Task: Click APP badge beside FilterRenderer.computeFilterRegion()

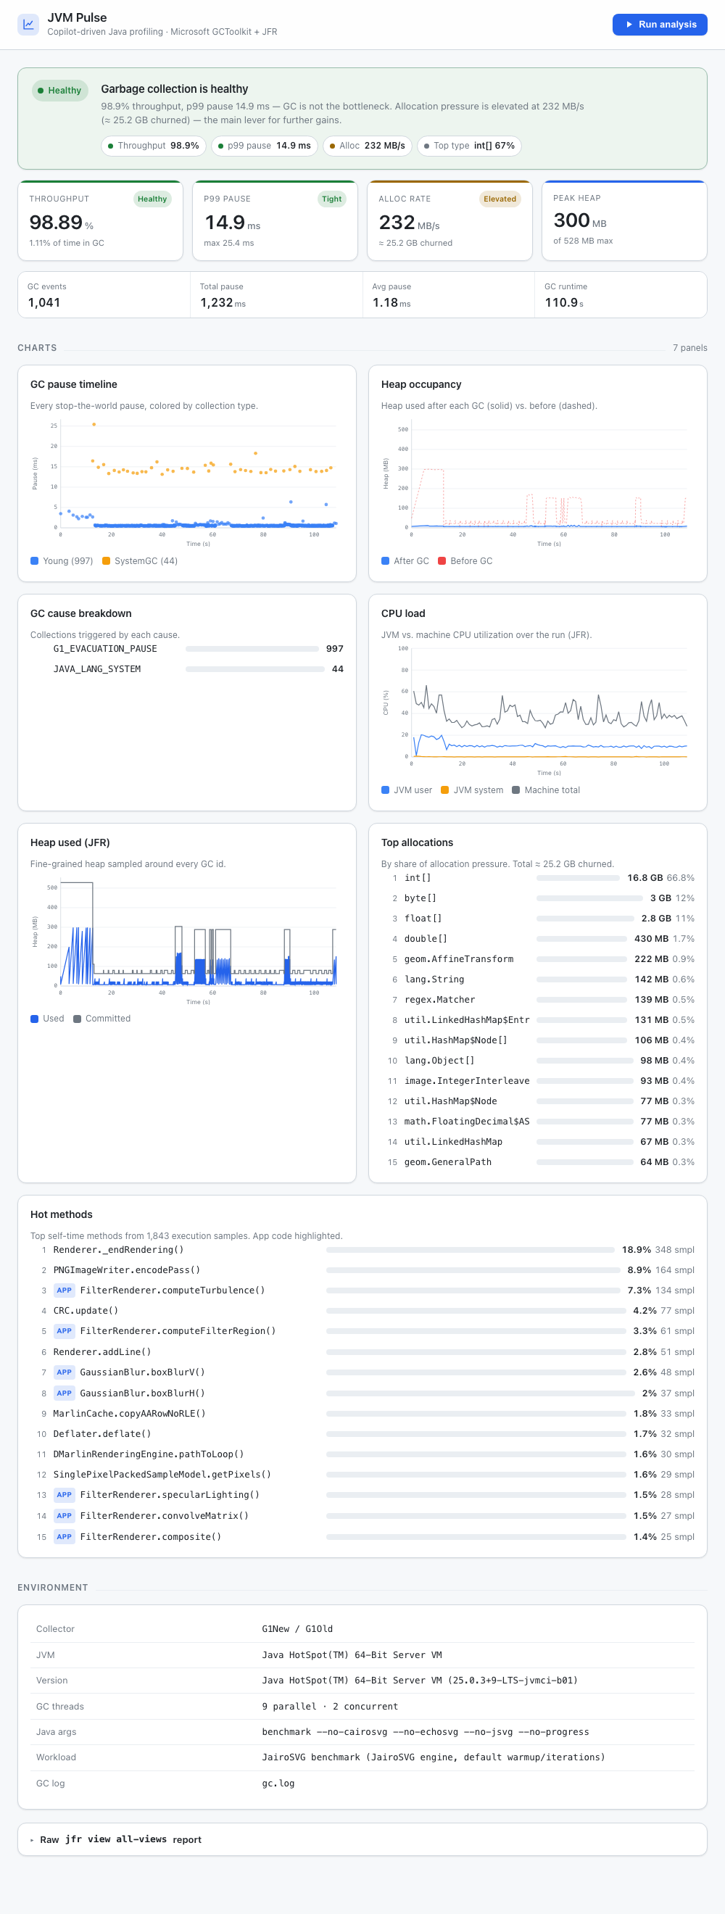Action: pyautogui.click(x=65, y=1330)
